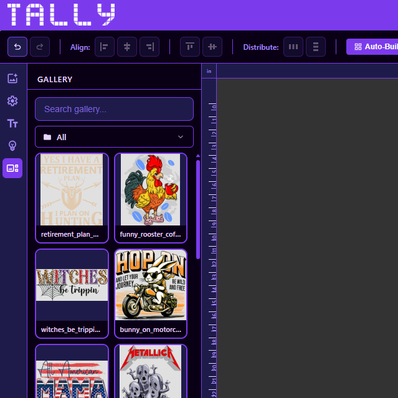Open the add image sidebar panel
Screen dimensions: 398x398
[x=12, y=78]
